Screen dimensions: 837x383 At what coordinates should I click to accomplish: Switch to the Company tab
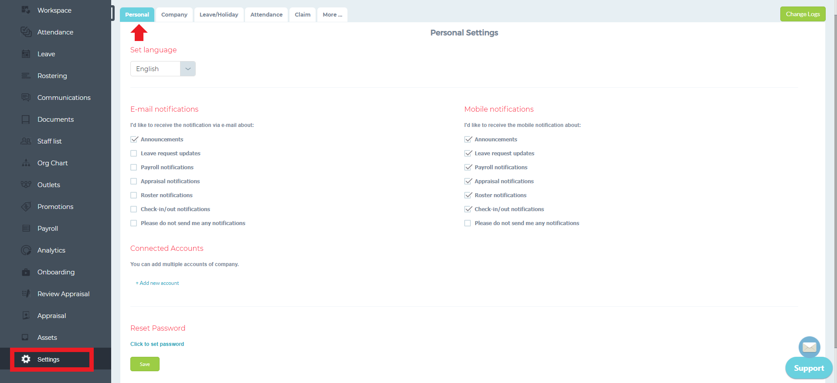(x=174, y=14)
